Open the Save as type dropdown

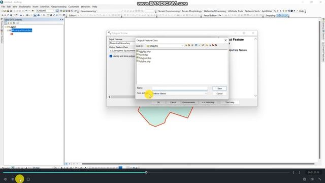pyautogui.click(x=206, y=94)
